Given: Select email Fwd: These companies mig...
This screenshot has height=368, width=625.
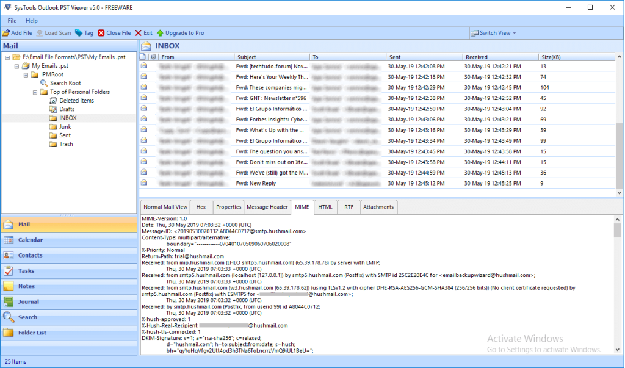Looking at the screenshot, I should coord(377,88).
